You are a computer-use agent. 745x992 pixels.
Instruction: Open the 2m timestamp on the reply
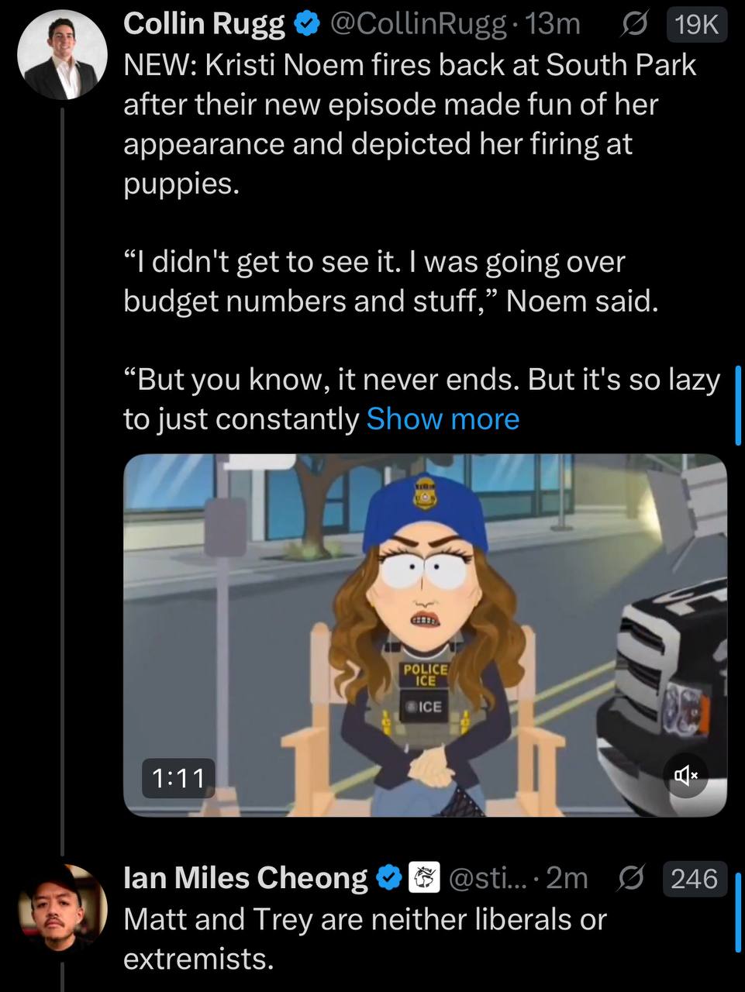pos(567,878)
